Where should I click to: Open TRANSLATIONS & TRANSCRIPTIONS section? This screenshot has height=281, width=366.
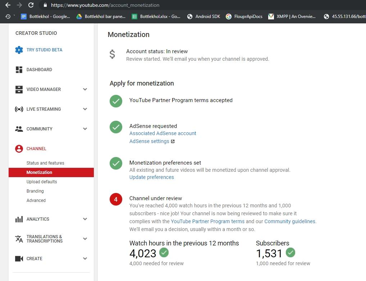point(45,239)
